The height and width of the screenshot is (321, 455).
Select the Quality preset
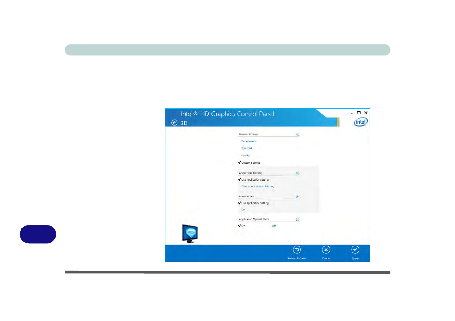[x=246, y=155]
